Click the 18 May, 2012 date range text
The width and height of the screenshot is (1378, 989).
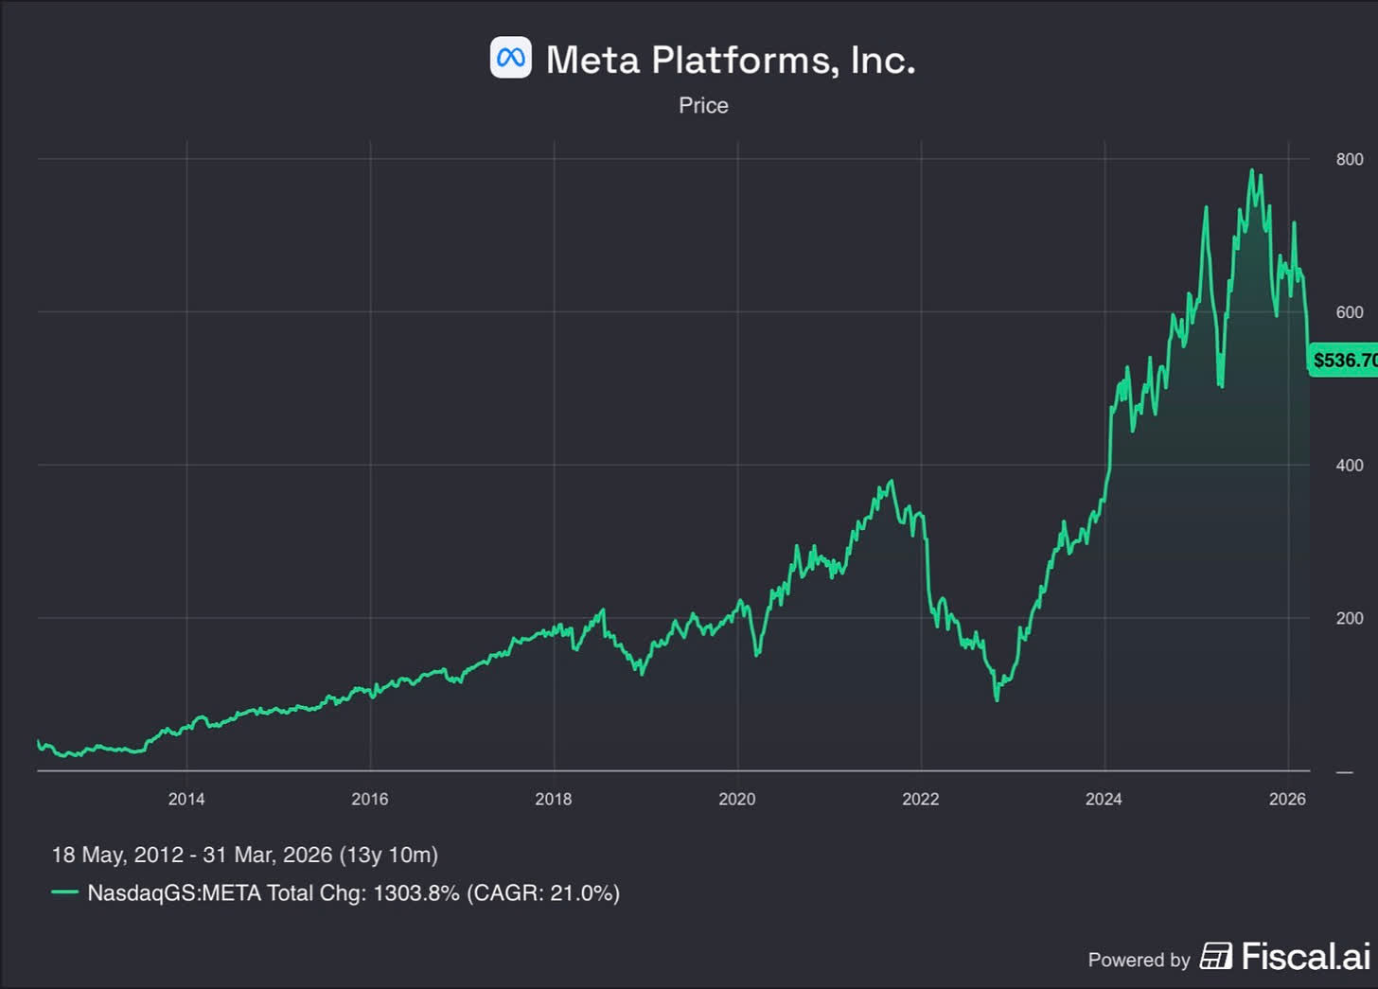coord(244,855)
